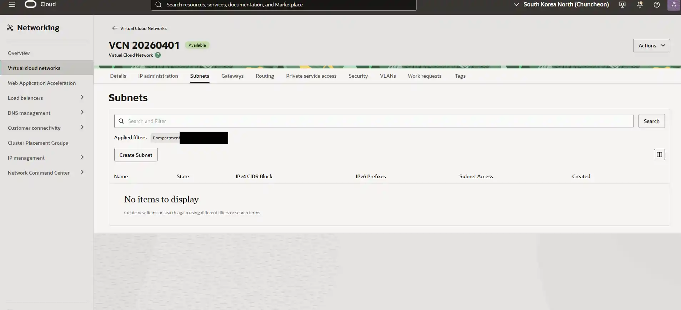The height and width of the screenshot is (310, 681).
Task: Expand Network Command Center section
Action: [x=82, y=172]
